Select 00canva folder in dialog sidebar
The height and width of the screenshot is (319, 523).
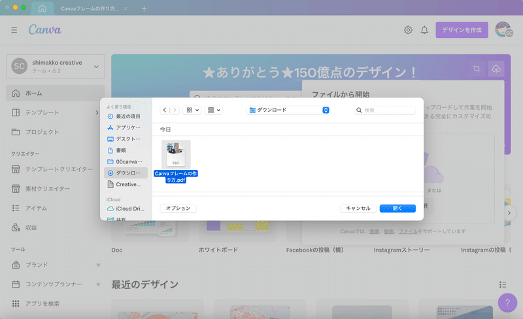click(126, 161)
